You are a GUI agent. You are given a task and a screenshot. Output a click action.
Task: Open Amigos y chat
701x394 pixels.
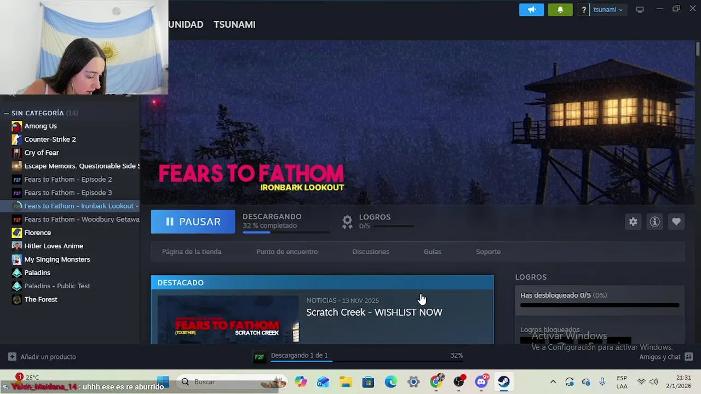pos(665,357)
